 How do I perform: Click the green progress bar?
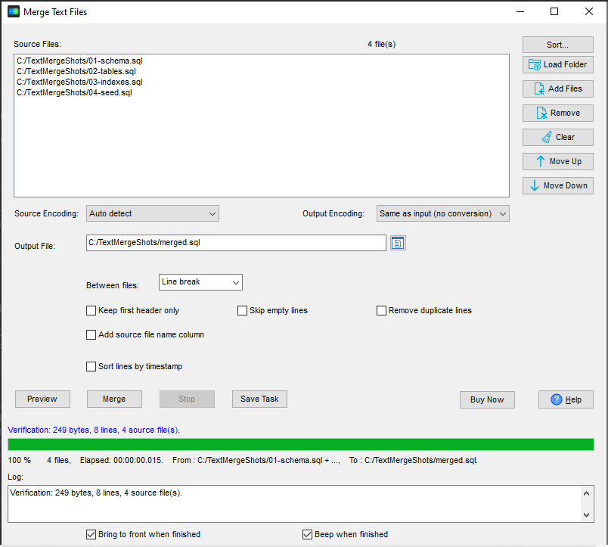point(301,445)
